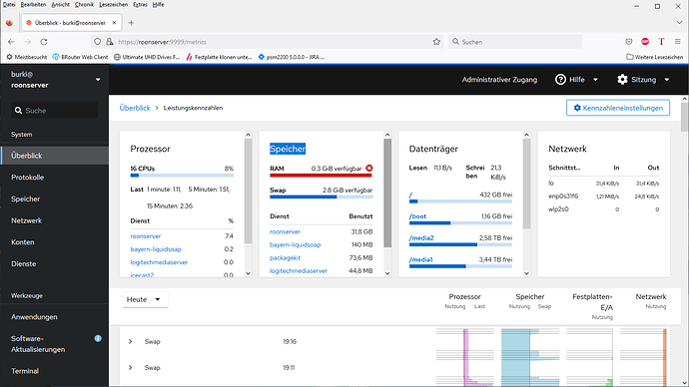Expand the Swap 19:16 event row
The width and height of the screenshot is (689, 387).
coord(131,341)
